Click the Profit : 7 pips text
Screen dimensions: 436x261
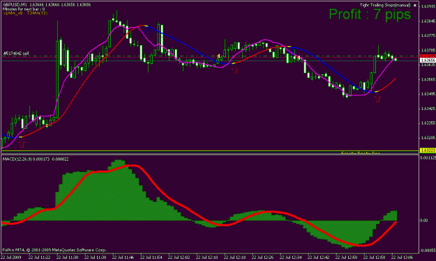click(x=370, y=14)
